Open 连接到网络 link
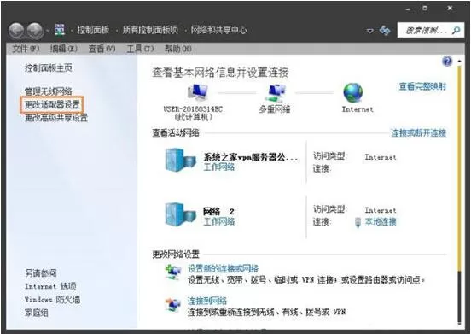471x334 pixels. [207, 301]
